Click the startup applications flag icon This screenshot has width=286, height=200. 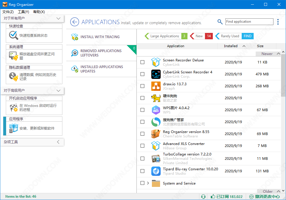pos(14,108)
